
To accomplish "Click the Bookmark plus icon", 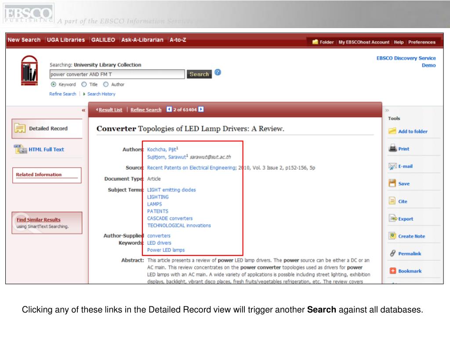I will pos(392,271).
